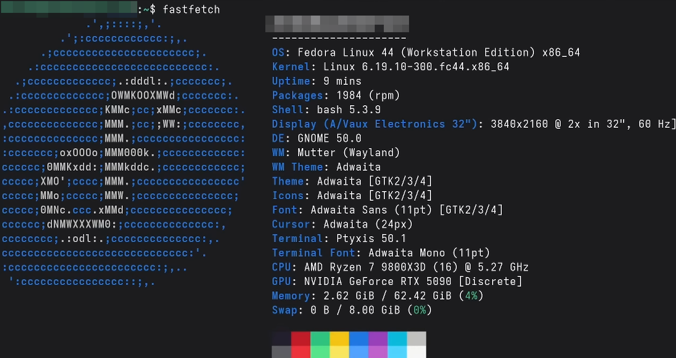Click the Shell bash 5.3.9 line

coord(326,110)
